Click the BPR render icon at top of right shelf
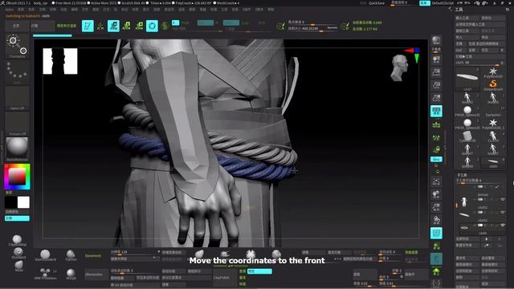This screenshot has height=289, width=514. click(436, 41)
